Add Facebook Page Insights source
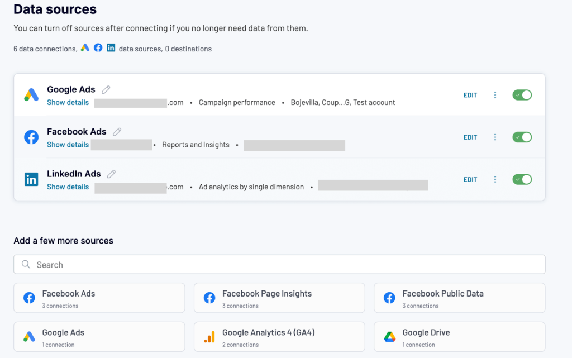This screenshot has height=358, width=572. pyautogui.click(x=279, y=298)
